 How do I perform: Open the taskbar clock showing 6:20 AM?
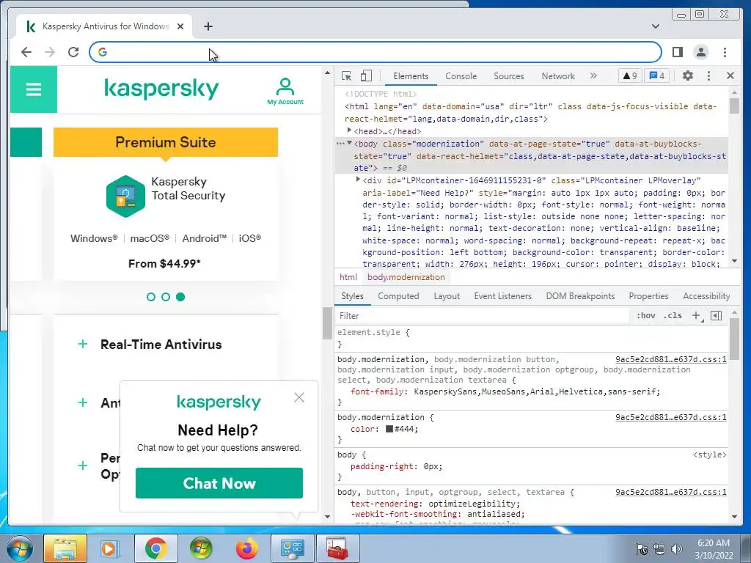714,549
